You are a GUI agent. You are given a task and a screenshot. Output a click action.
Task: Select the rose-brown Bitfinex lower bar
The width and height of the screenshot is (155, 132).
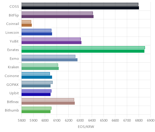click(x=48, y=103)
